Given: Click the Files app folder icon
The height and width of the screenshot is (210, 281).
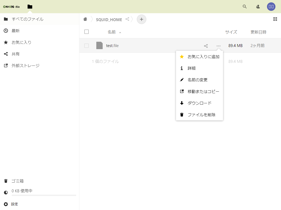Looking at the screenshot, I should (30, 7).
